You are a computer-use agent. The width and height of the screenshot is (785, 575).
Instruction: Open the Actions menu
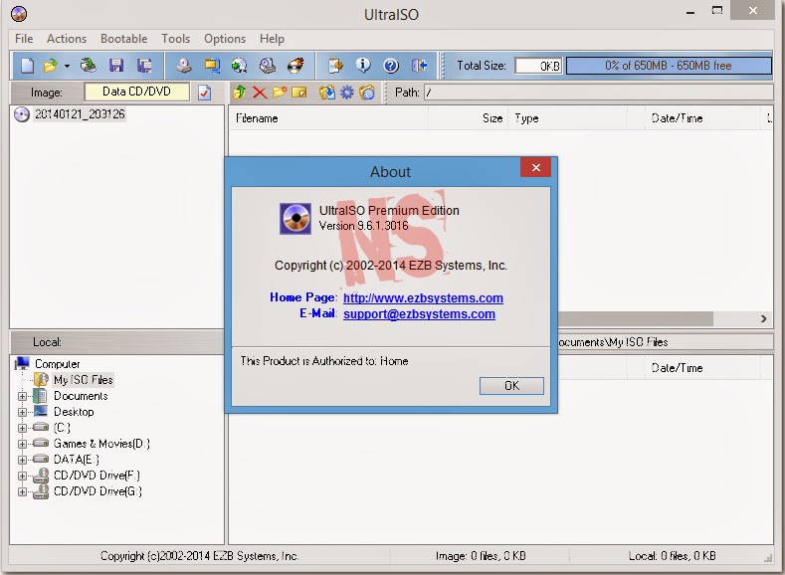[x=67, y=39]
